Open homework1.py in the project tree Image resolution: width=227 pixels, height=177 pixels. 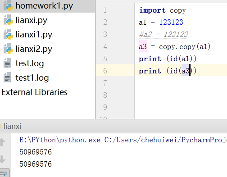pyautogui.click(x=44, y=6)
